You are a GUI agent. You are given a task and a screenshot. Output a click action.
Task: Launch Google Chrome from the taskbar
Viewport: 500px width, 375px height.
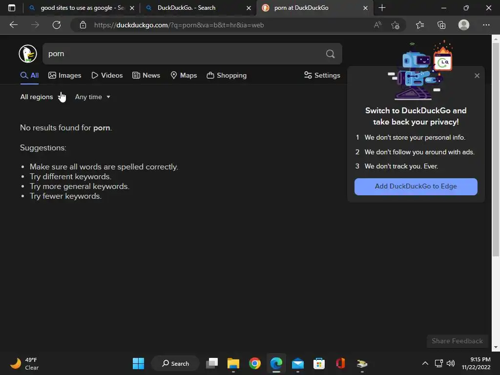(254, 363)
